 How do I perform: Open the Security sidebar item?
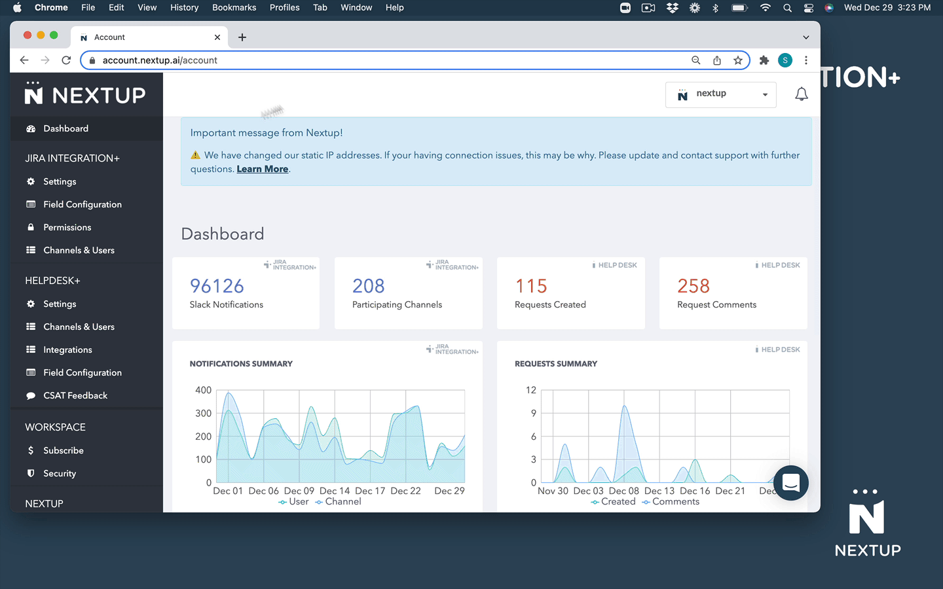tap(86, 473)
